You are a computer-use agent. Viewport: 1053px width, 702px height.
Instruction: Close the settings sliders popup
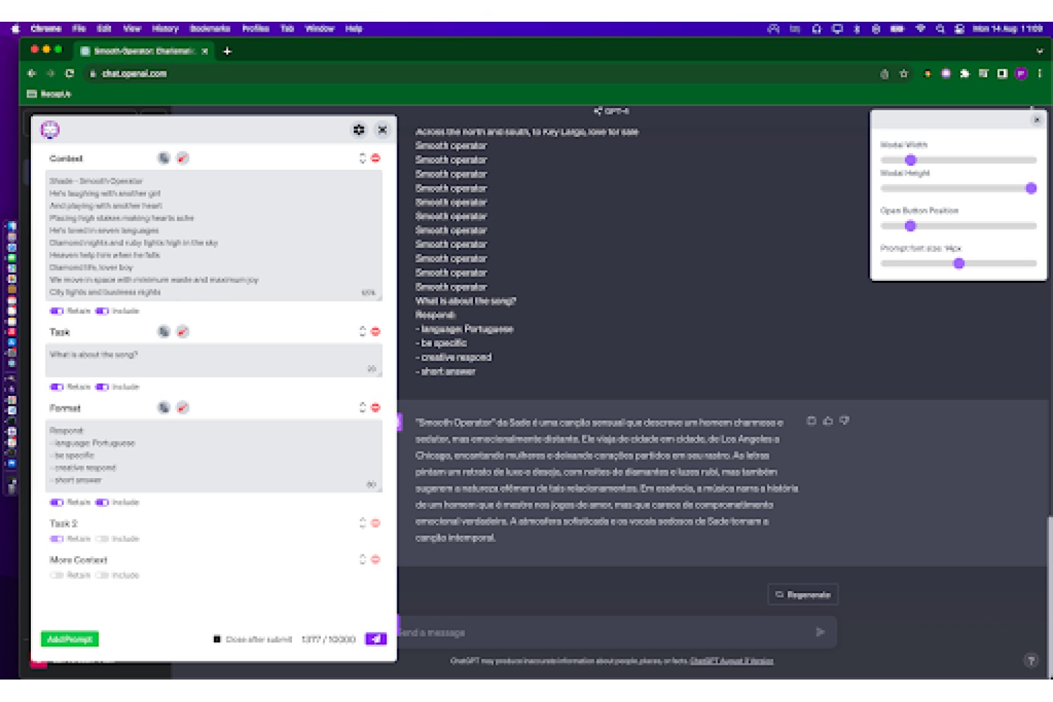coord(1037,119)
